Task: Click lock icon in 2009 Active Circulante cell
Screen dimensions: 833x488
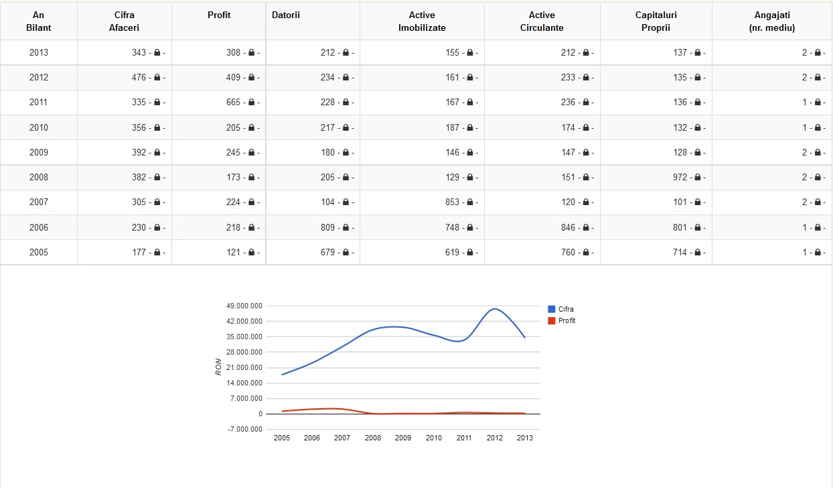Action: point(586,153)
